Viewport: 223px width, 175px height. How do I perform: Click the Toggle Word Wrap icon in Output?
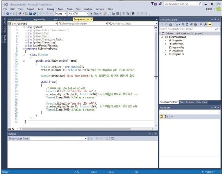(112, 139)
